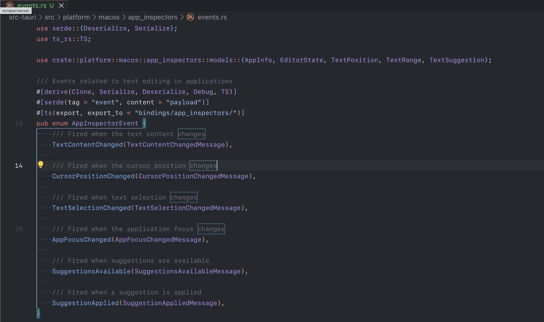
Task: Click 'Fired when suggestions are available' comment
Action: click(x=131, y=260)
